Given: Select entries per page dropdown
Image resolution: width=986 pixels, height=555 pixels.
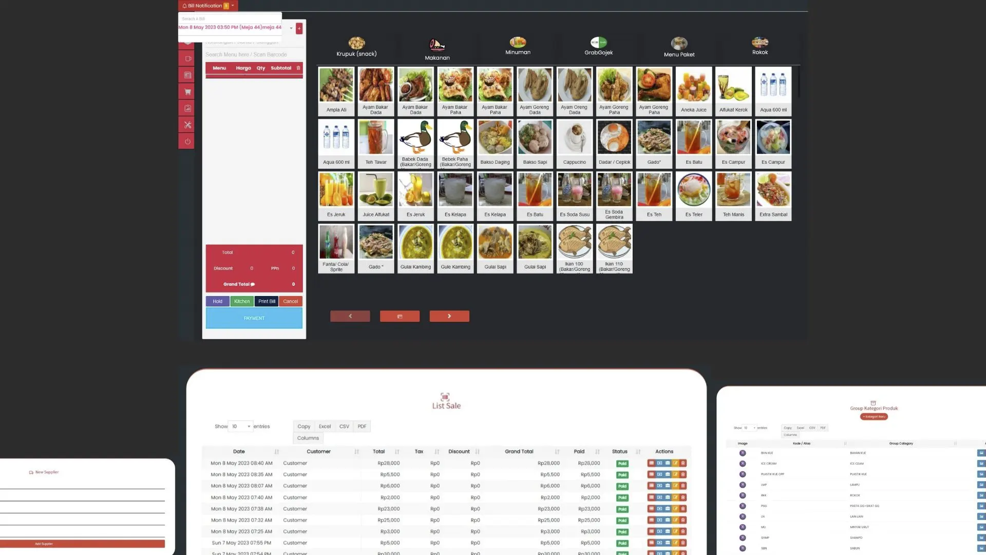Looking at the screenshot, I should (x=240, y=427).
